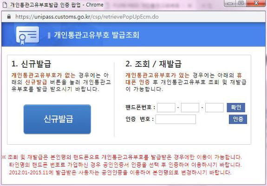This screenshot has height=186, width=267.
Task: Click the '1. 신규발급' heading
Action: (x=31, y=64)
